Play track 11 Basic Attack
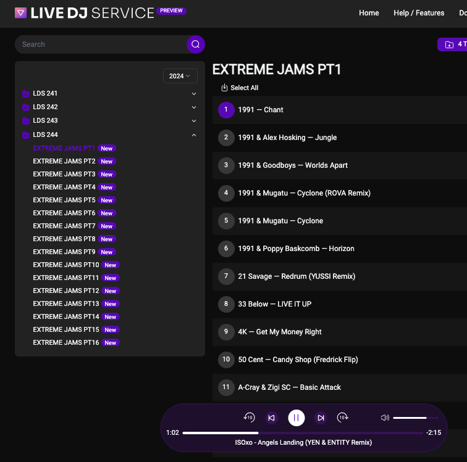The width and height of the screenshot is (467, 462). (x=226, y=387)
